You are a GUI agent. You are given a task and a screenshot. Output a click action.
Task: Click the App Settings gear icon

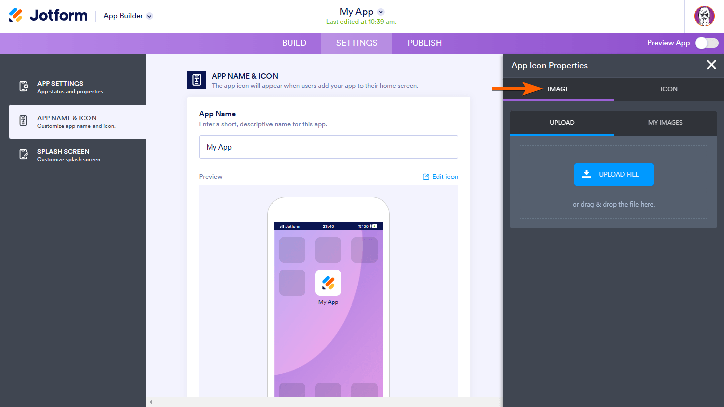(24, 87)
